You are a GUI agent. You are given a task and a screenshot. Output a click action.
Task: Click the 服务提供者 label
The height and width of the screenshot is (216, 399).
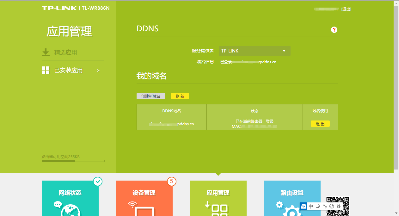coord(203,51)
